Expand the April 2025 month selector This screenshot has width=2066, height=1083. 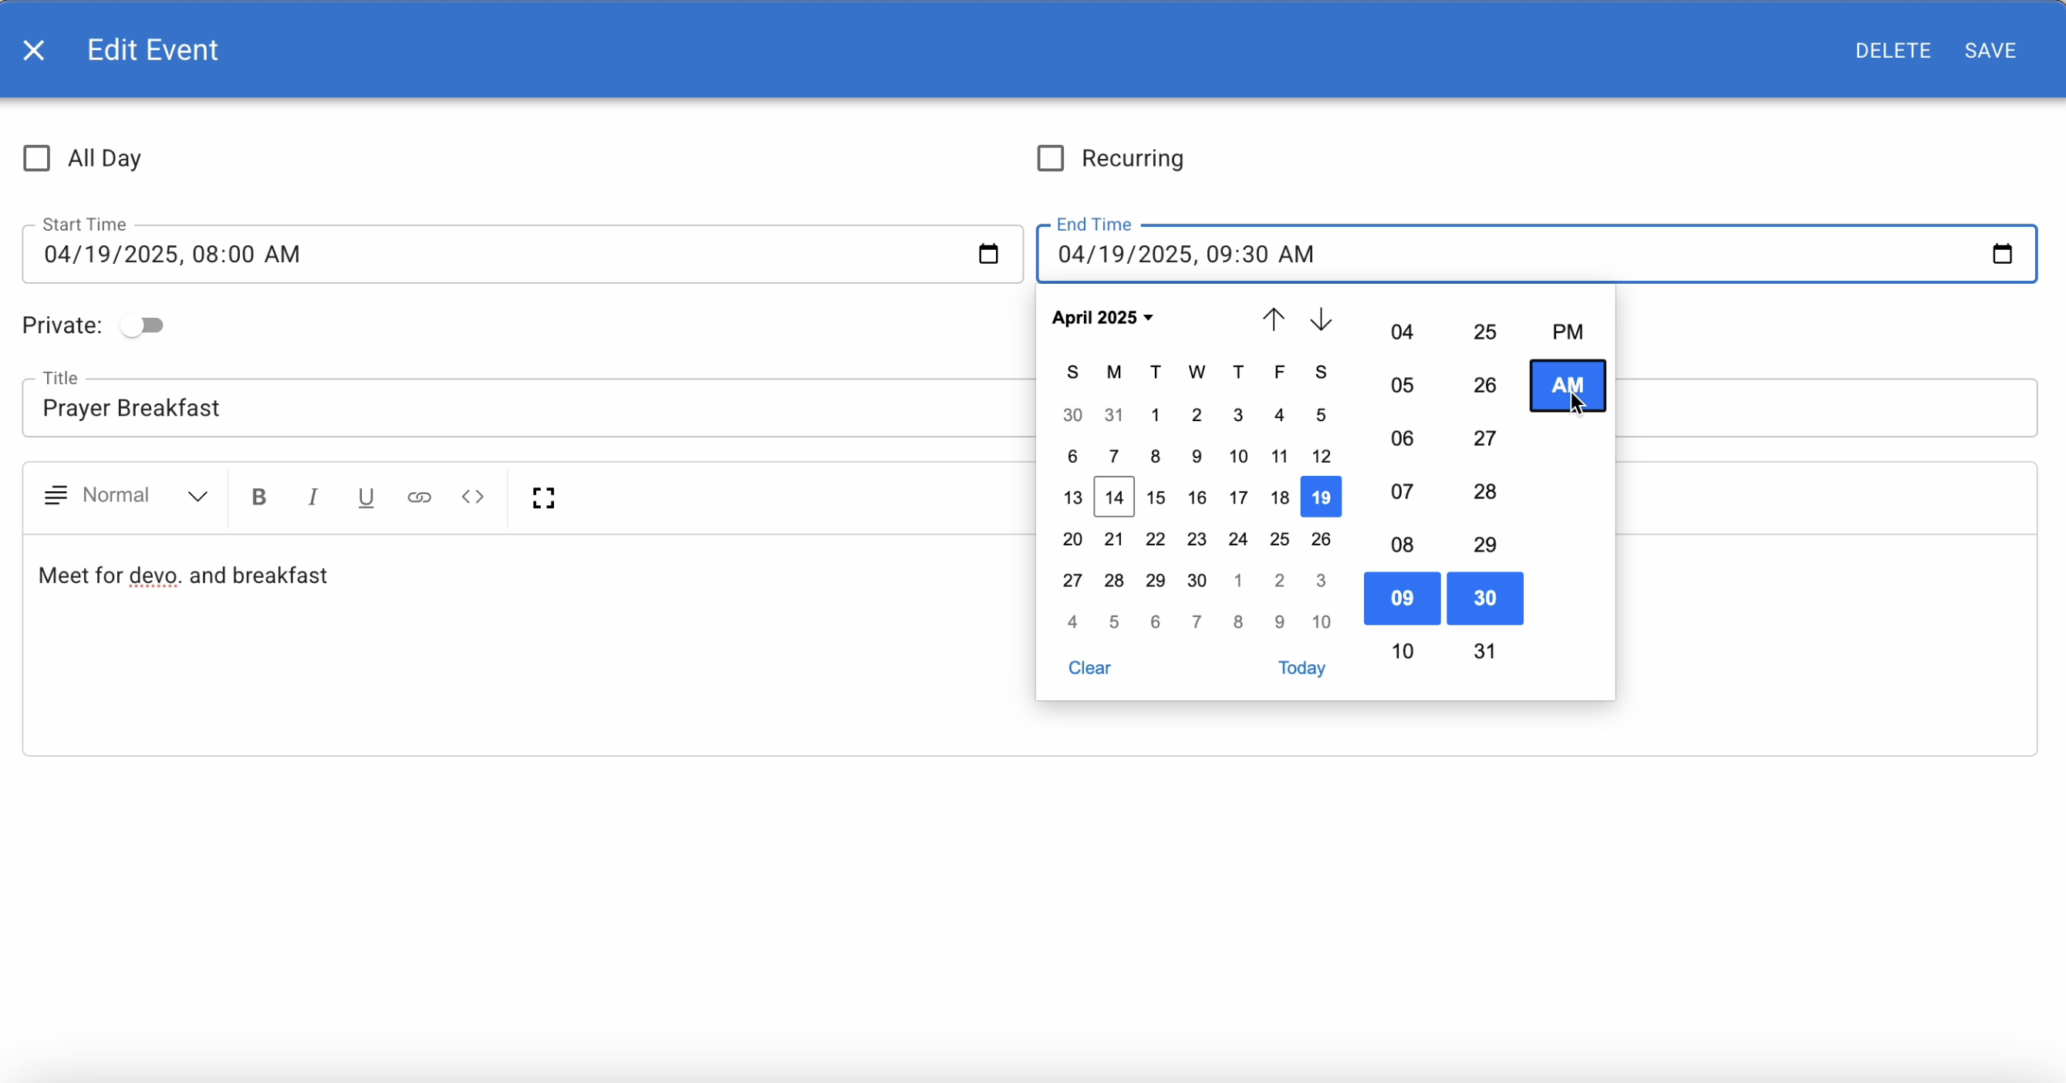pos(1102,318)
